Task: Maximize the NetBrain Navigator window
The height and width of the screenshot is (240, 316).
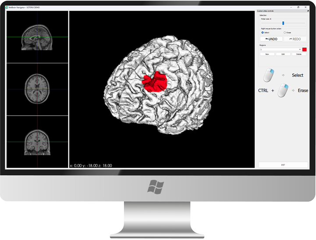Action: (298, 7)
